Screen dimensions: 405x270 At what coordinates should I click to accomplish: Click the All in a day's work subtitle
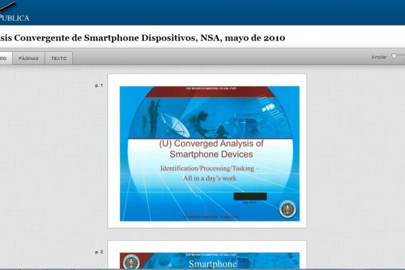[x=210, y=178]
